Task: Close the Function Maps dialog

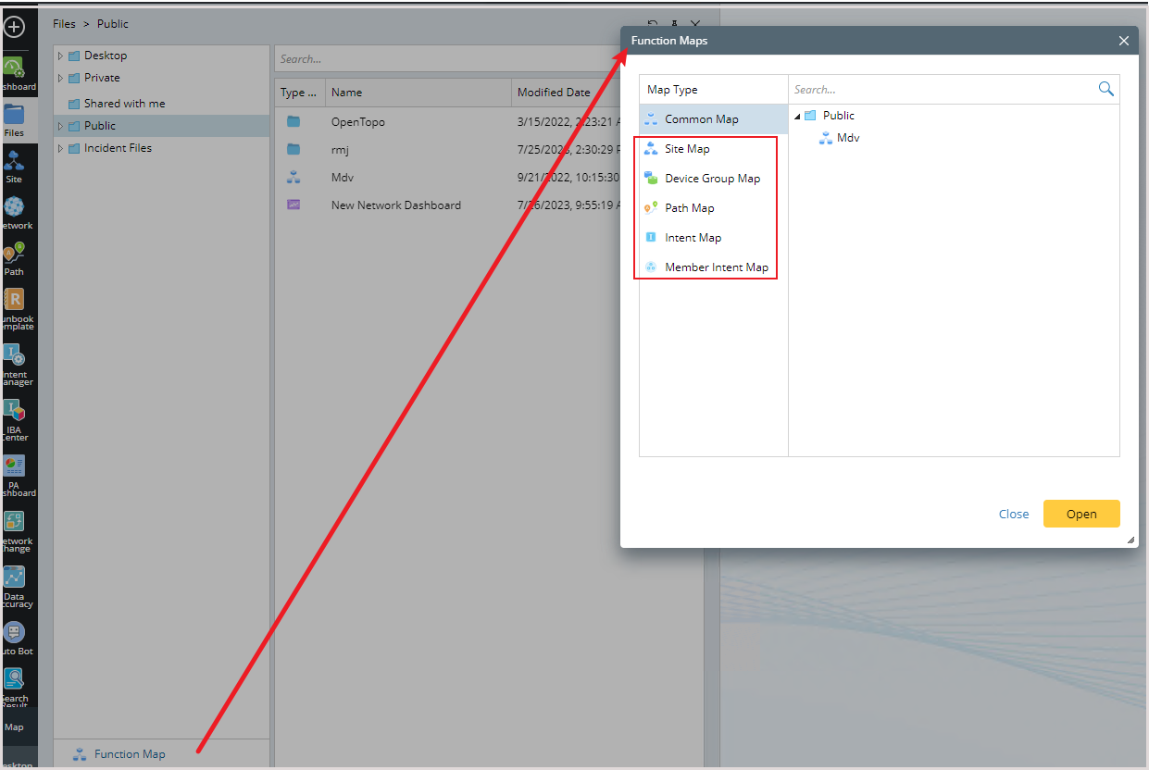Action: tap(1123, 41)
